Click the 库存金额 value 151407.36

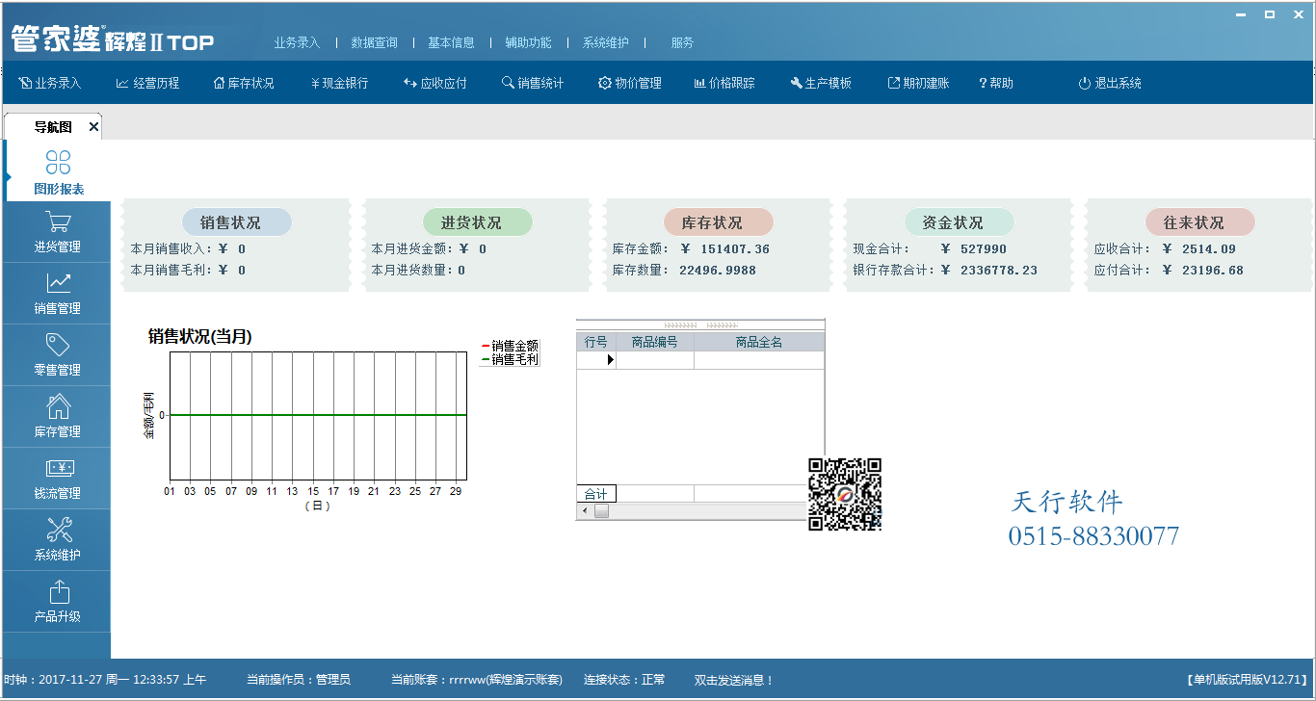[x=735, y=249]
